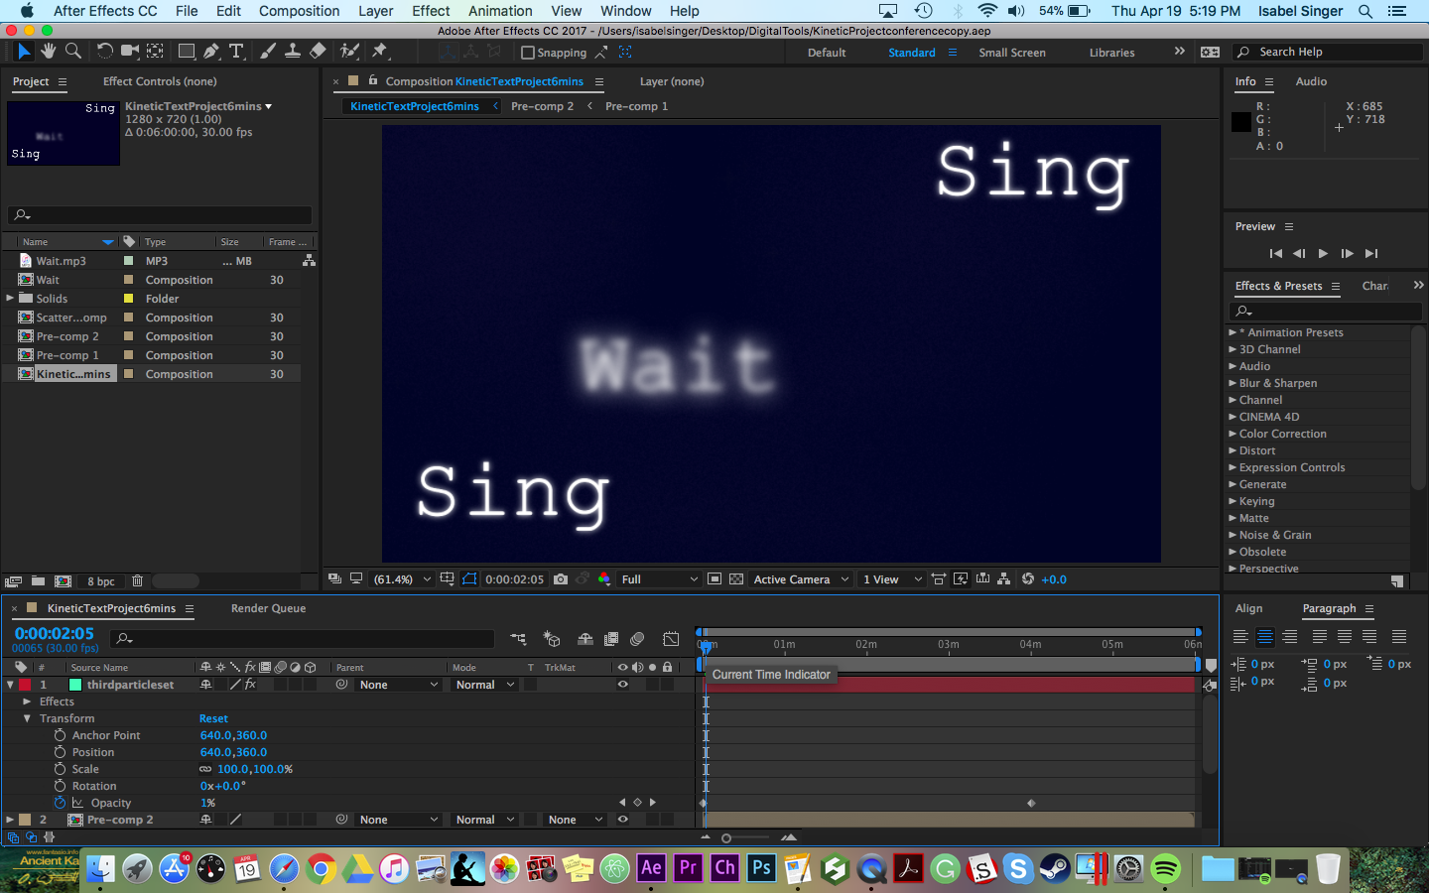Open the magnification ratio 61.4% dropdown

[401, 579]
